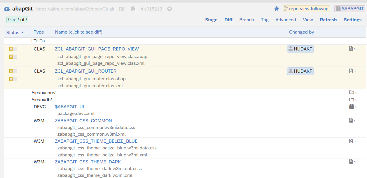Open the Advanced menu
The height and width of the screenshot is (178, 367).
coord(286,20)
